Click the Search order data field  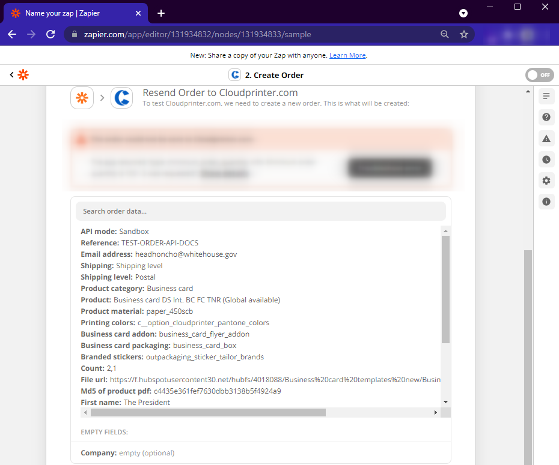(x=261, y=211)
